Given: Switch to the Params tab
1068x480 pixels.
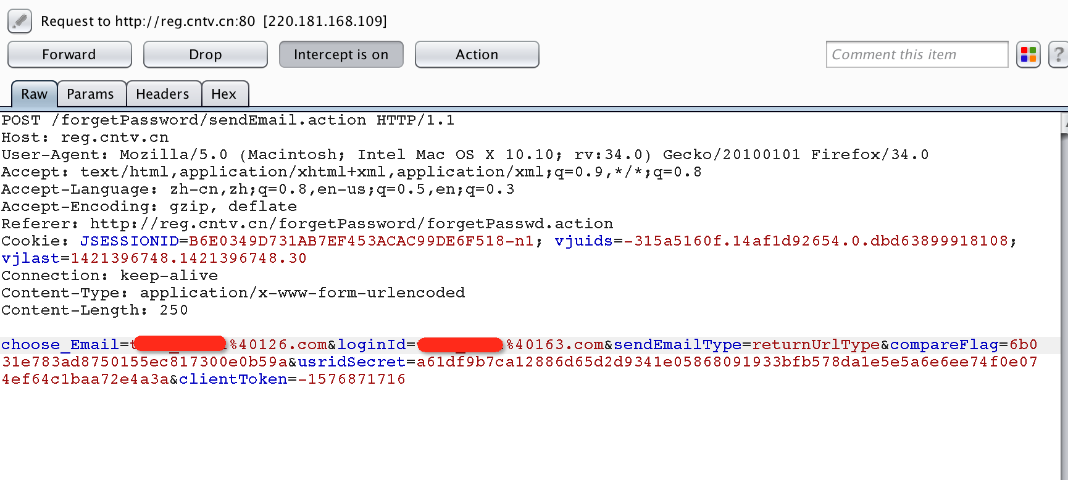Looking at the screenshot, I should [x=91, y=94].
